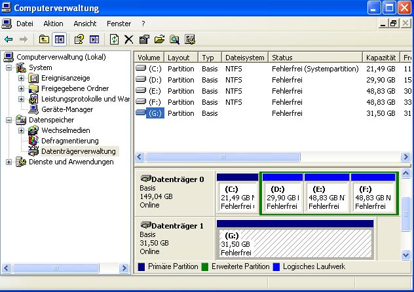414x292 pixels.
Task: Toggle the console tree pane icon
Action: (x=59, y=39)
